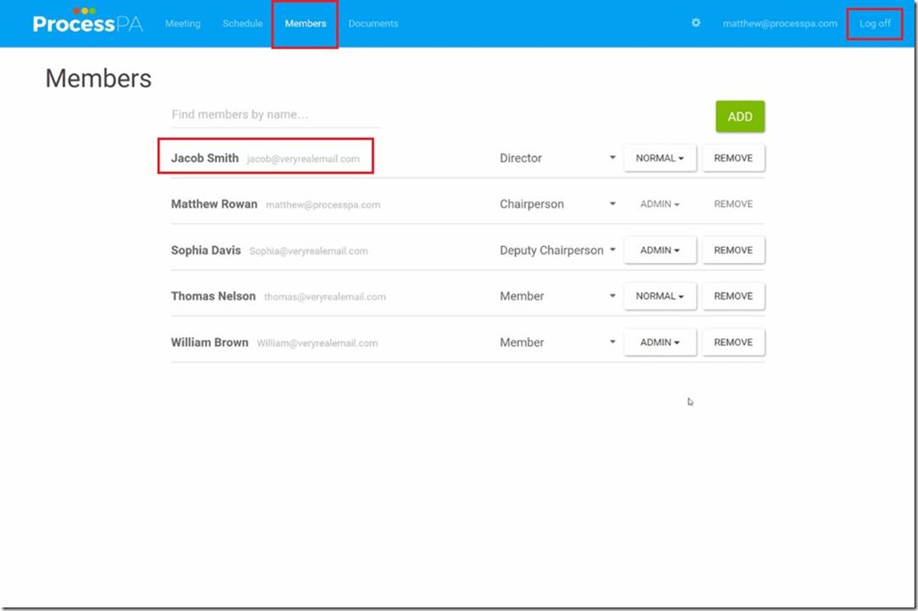This screenshot has width=918, height=611.
Task: Click the matthew@processpa.com account link
Action: click(x=780, y=24)
